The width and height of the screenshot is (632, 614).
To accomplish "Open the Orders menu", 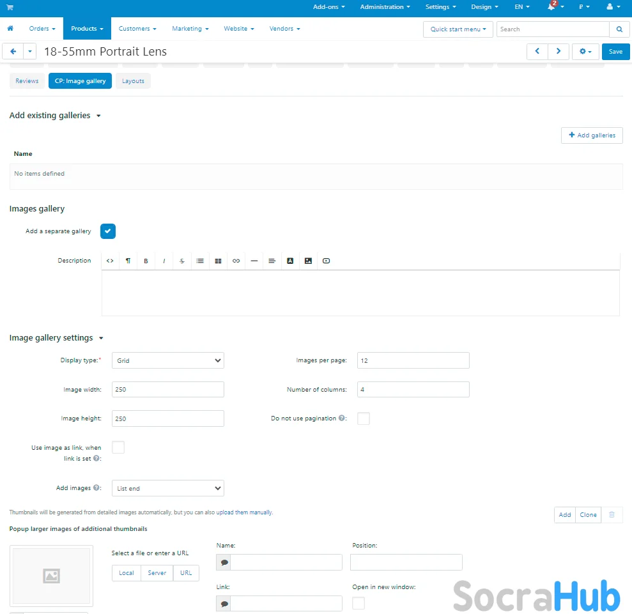I will coord(42,29).
